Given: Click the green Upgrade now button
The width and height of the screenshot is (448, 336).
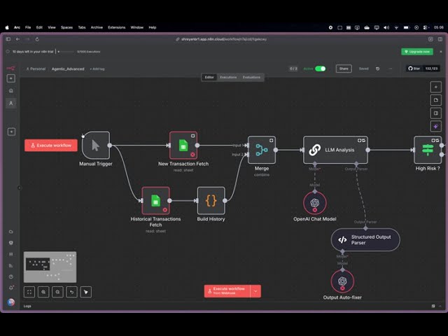Looking at the screenshot, I should (416, 52).
